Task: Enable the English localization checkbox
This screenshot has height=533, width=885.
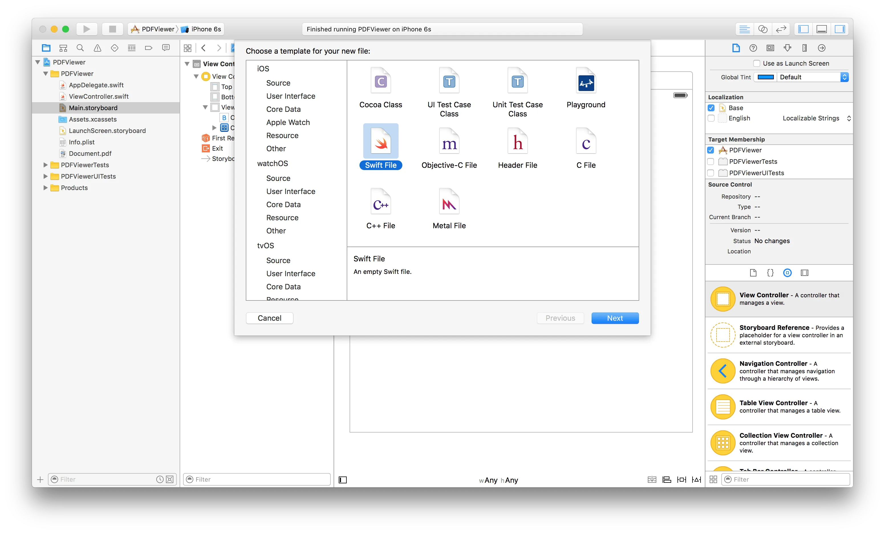Action: [x=711, y=118]
